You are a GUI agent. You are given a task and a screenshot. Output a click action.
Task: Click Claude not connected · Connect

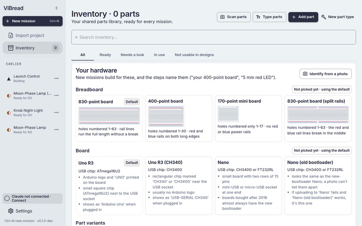pyautogui.click(x=32, y=198)
